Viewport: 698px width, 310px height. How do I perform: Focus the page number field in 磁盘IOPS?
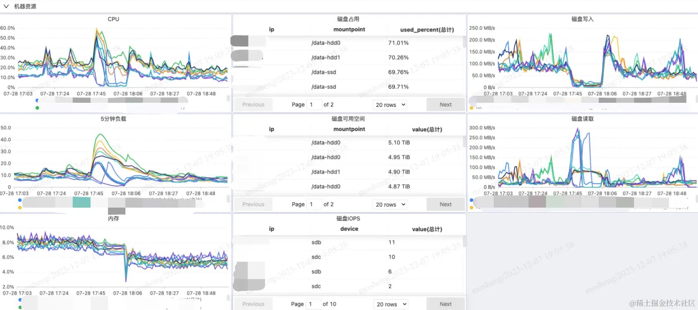(x=313, y=304)
